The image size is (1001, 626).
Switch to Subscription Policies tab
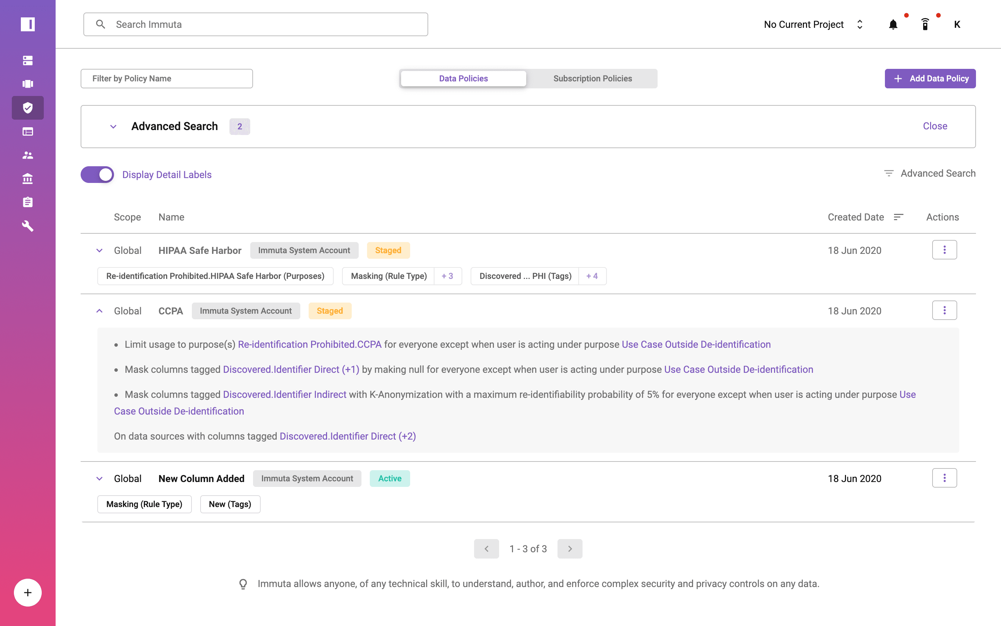(592, 78)
